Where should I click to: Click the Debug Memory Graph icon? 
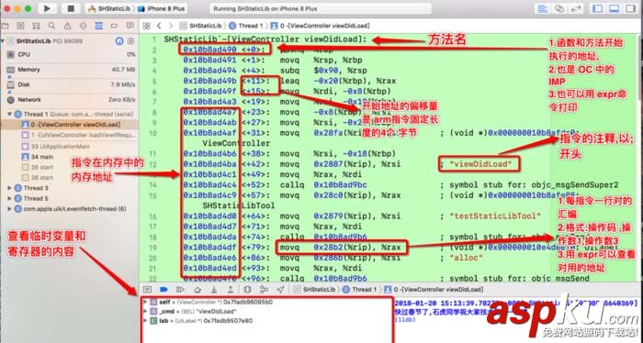click(x=265, y=290)
